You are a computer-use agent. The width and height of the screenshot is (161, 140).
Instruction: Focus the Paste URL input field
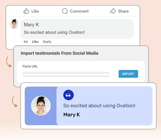[x=66, y=74]
